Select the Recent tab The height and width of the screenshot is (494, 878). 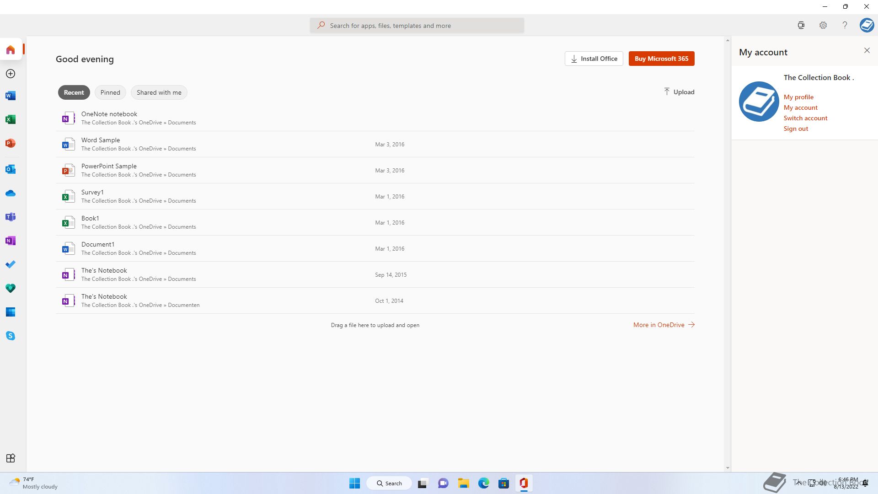point(74,92)
